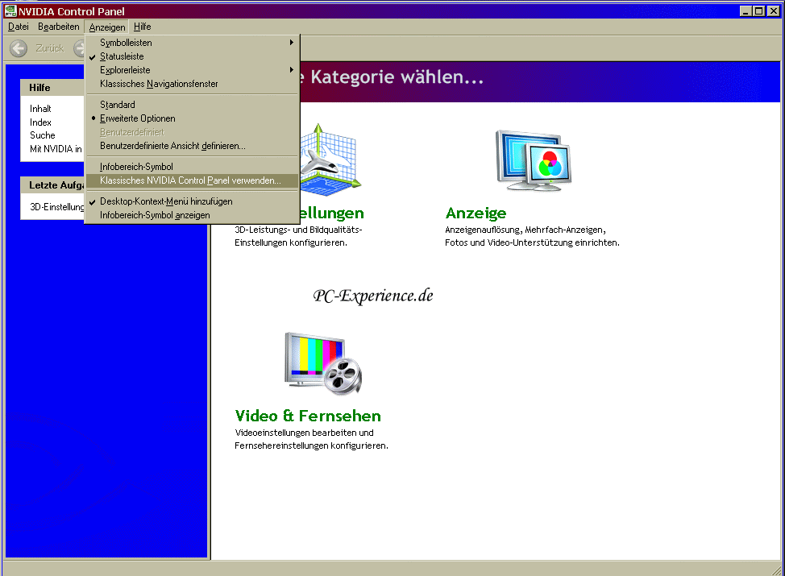The width and height of the screenshot is (785, 576).
Task: Open the Anzeige monitors icon
Action: tap(534, 160)
